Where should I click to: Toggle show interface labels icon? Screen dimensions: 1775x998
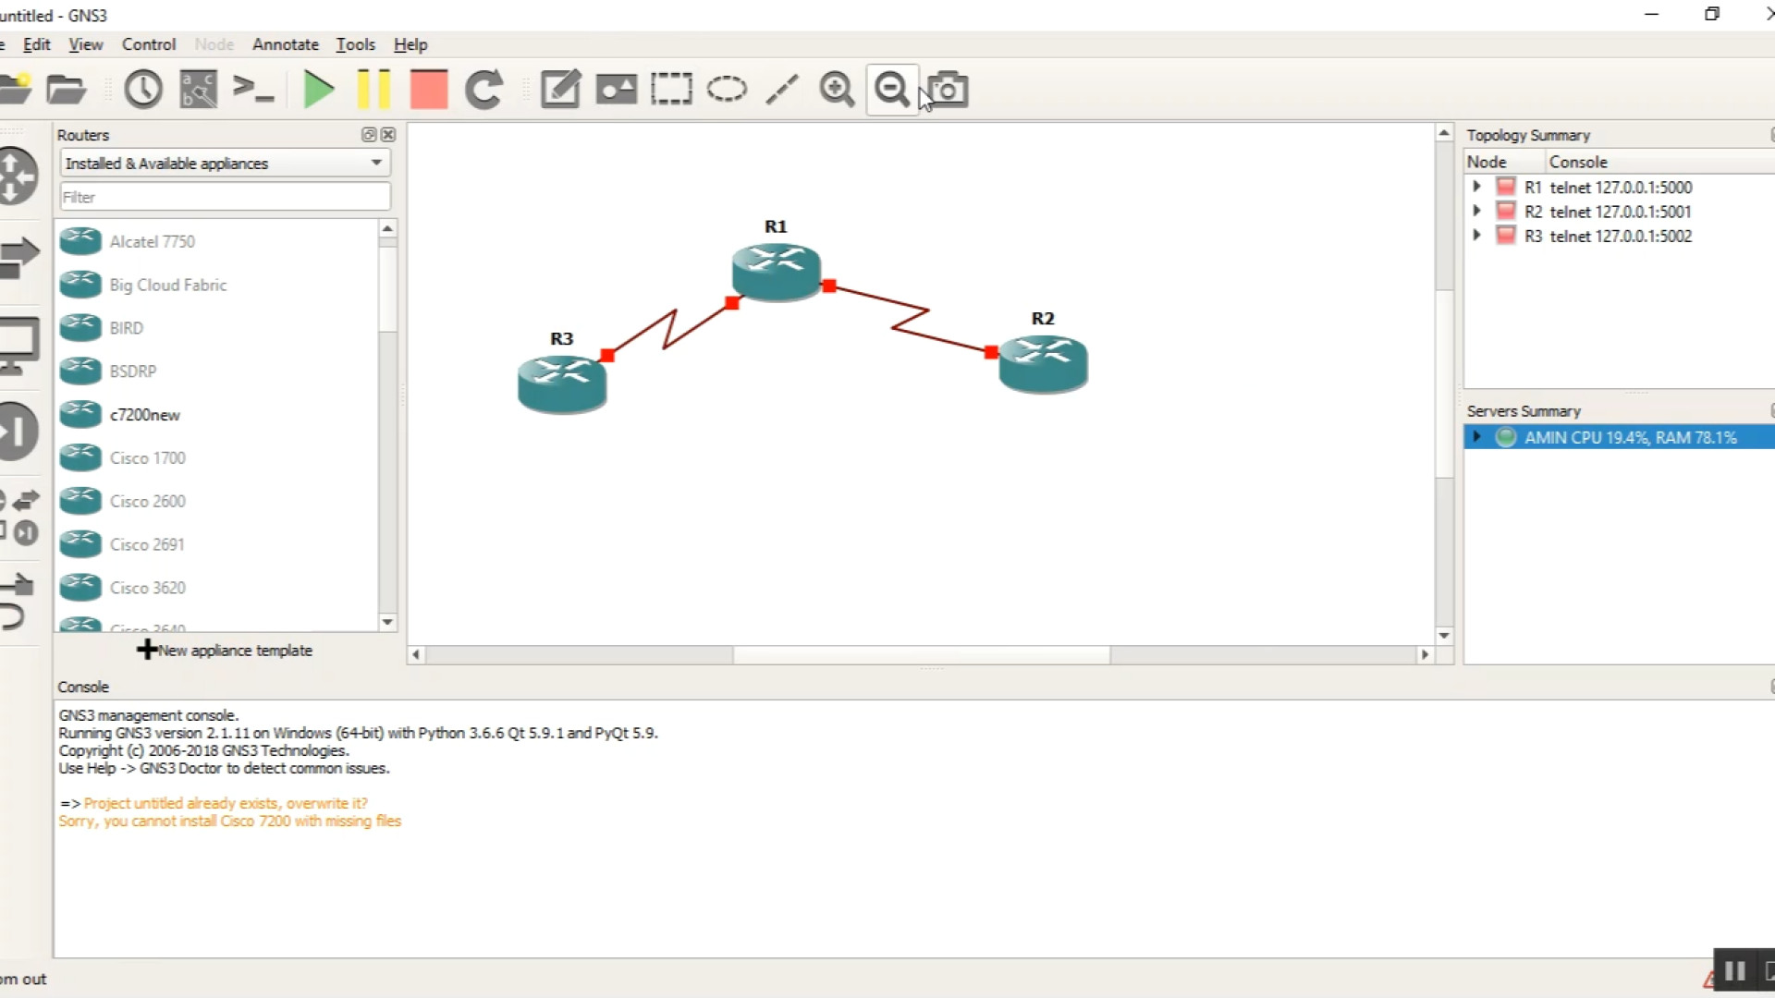198,90
